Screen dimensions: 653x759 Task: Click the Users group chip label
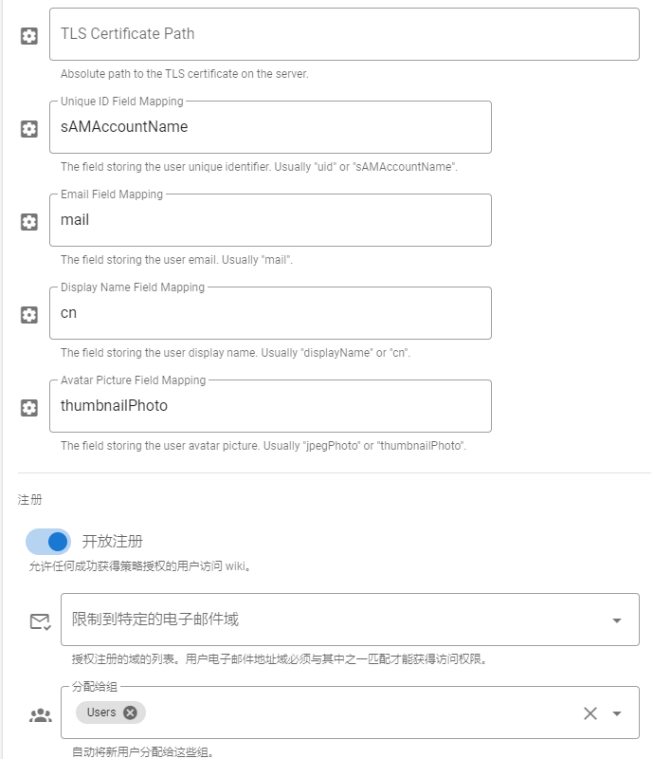(101, 713)
